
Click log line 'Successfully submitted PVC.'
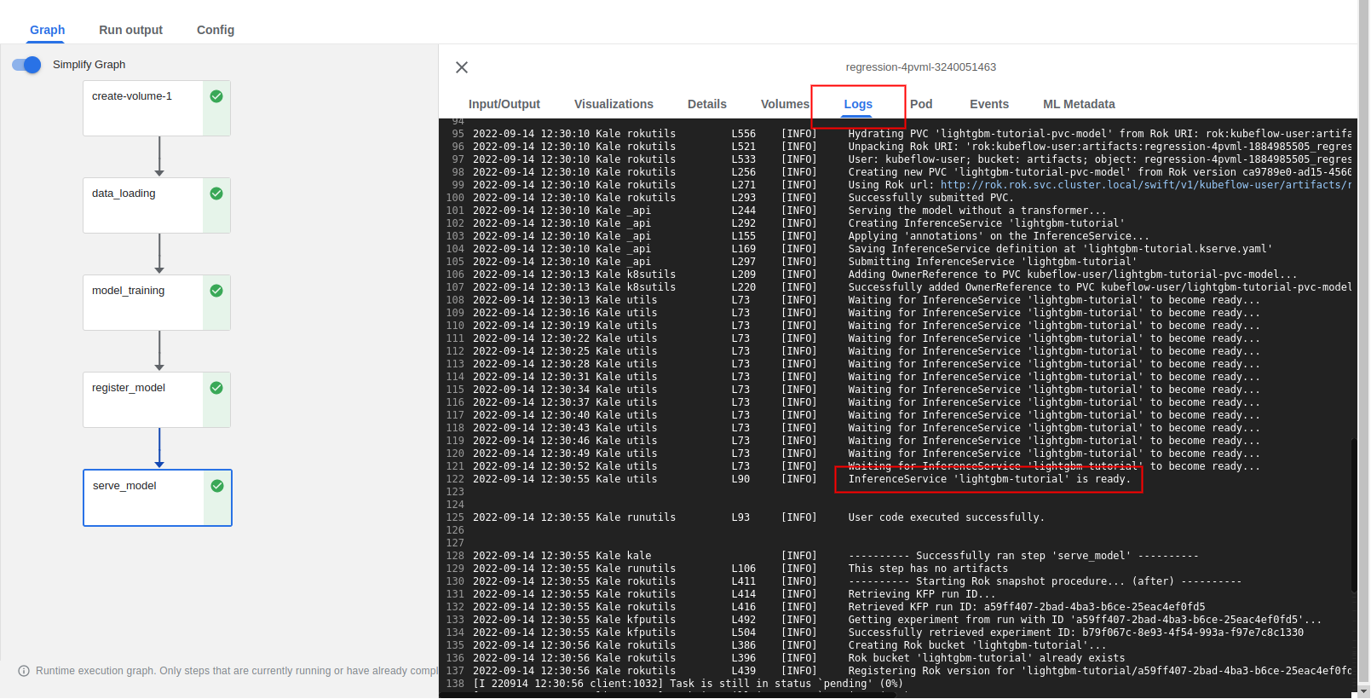pos(930,198)
